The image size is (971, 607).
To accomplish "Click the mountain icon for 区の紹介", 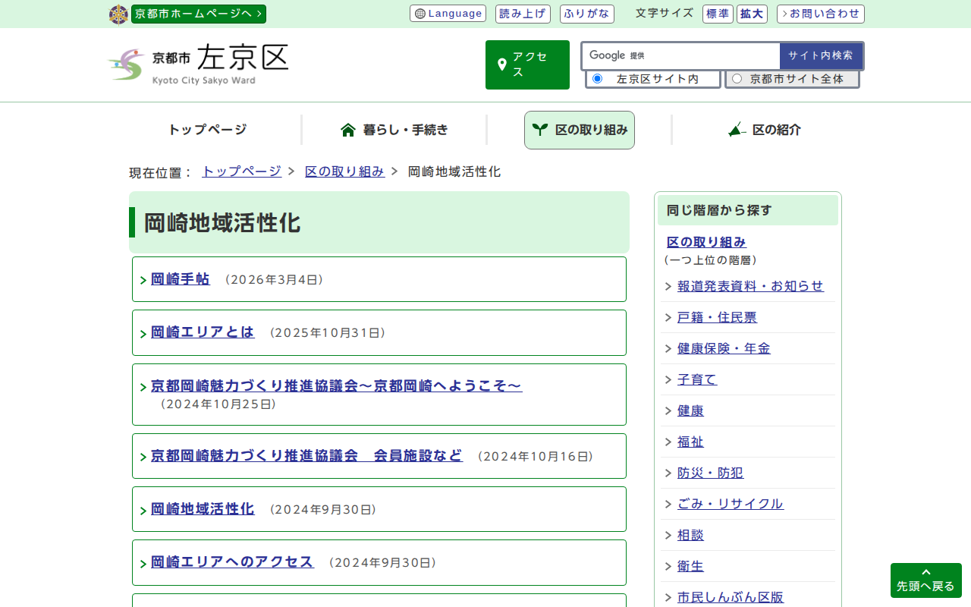I will click(736, 130).
